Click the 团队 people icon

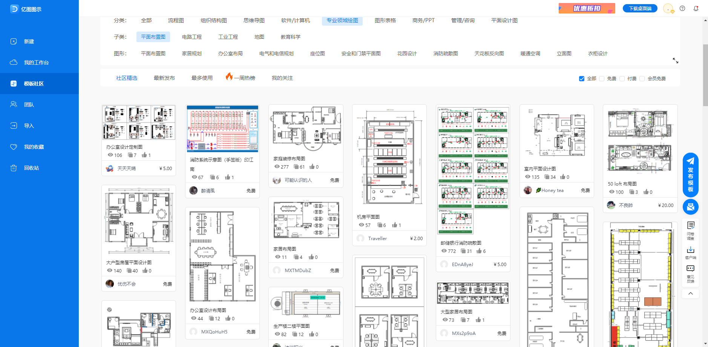pos(14,105)
